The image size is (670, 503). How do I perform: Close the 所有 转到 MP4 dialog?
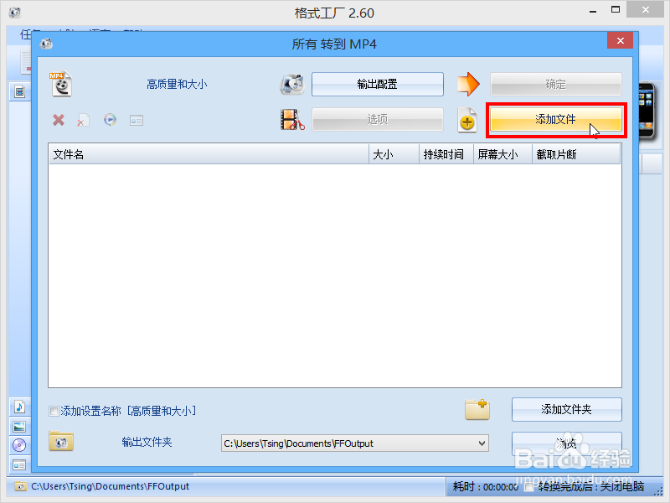pyautogui.click(x=620, y=40)
